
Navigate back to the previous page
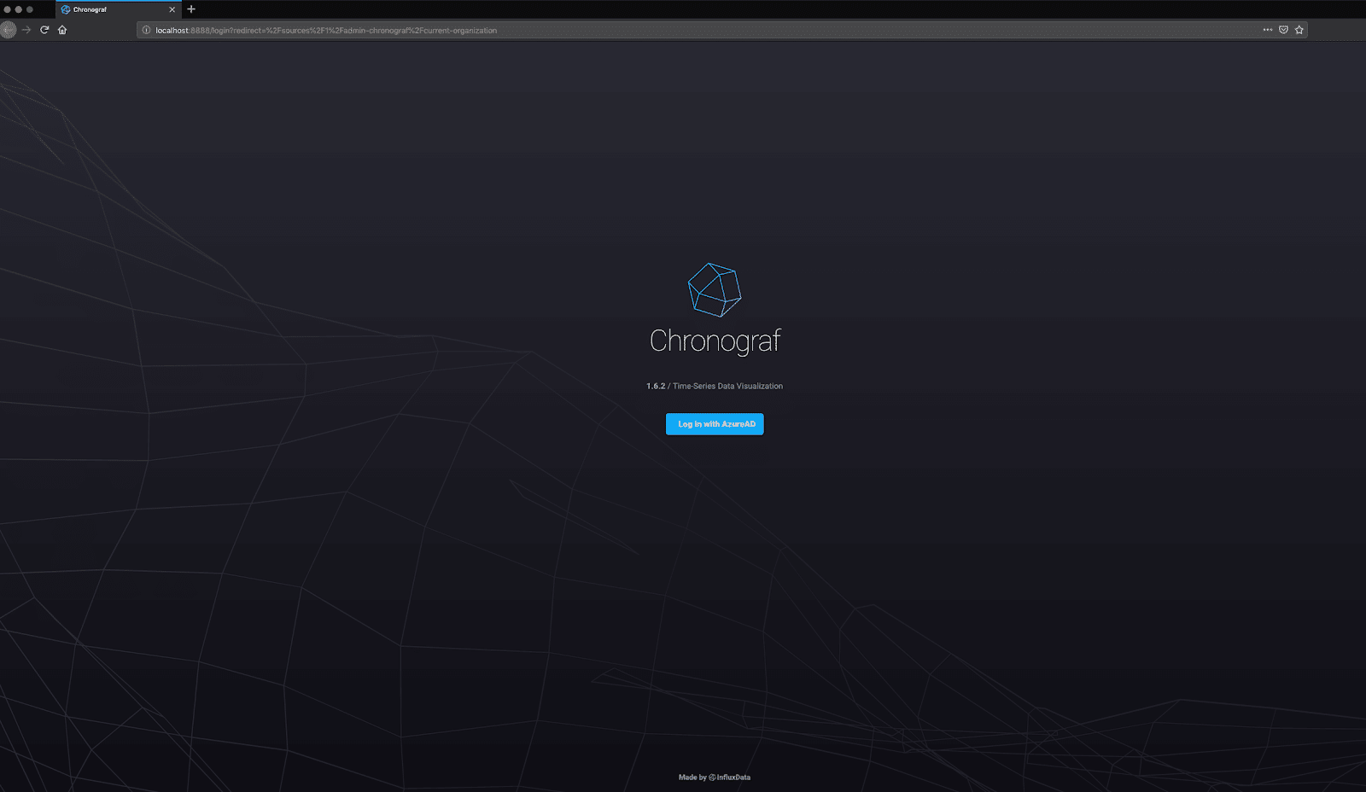(x=9, y=30)
